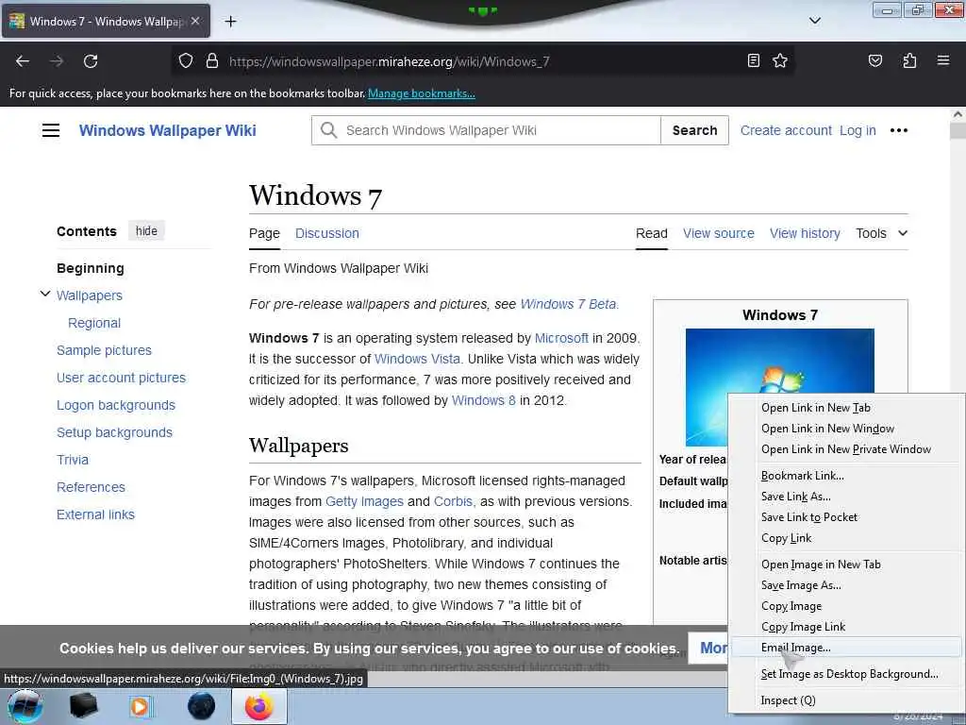Select Save Link to Pocket

pyautogui.click(x=808, y=517)
